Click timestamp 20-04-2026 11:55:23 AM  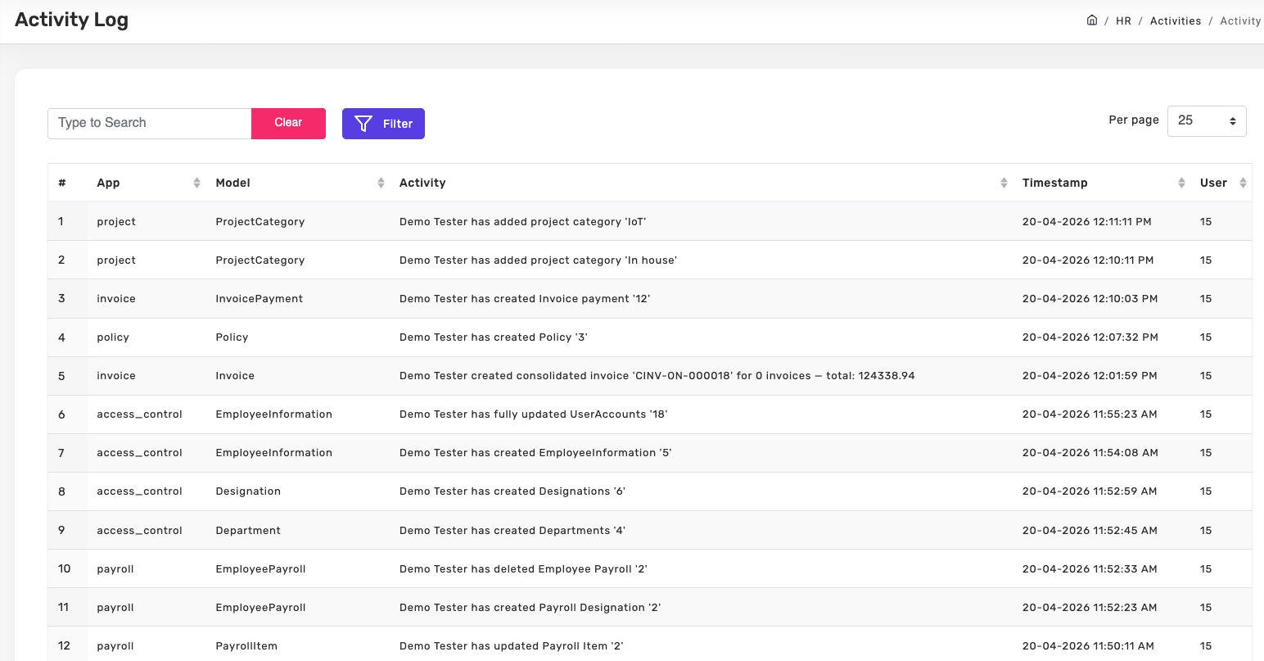(x=1090, y=414)
